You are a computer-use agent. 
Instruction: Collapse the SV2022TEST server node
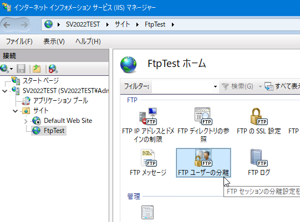(5, 91)
